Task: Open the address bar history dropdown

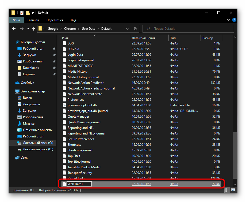Action: [127, 29]
